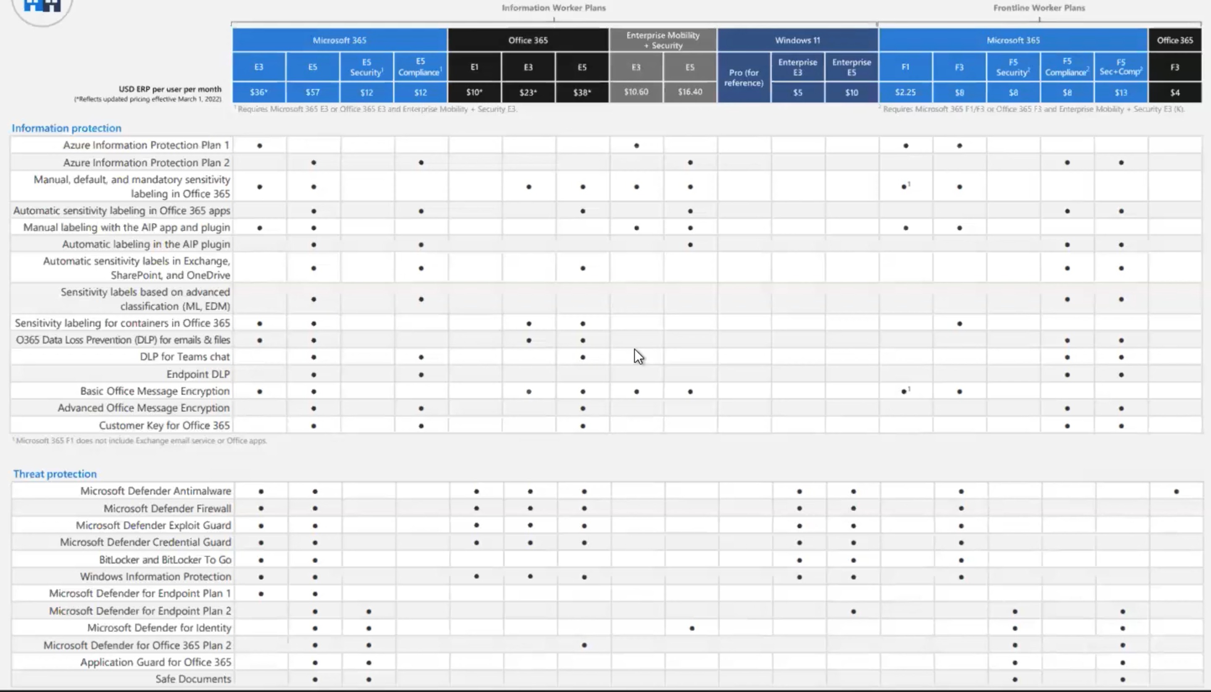This screenshot has width=1211, height=692.
Task: Expand the Information protection section
Action: 66,127
